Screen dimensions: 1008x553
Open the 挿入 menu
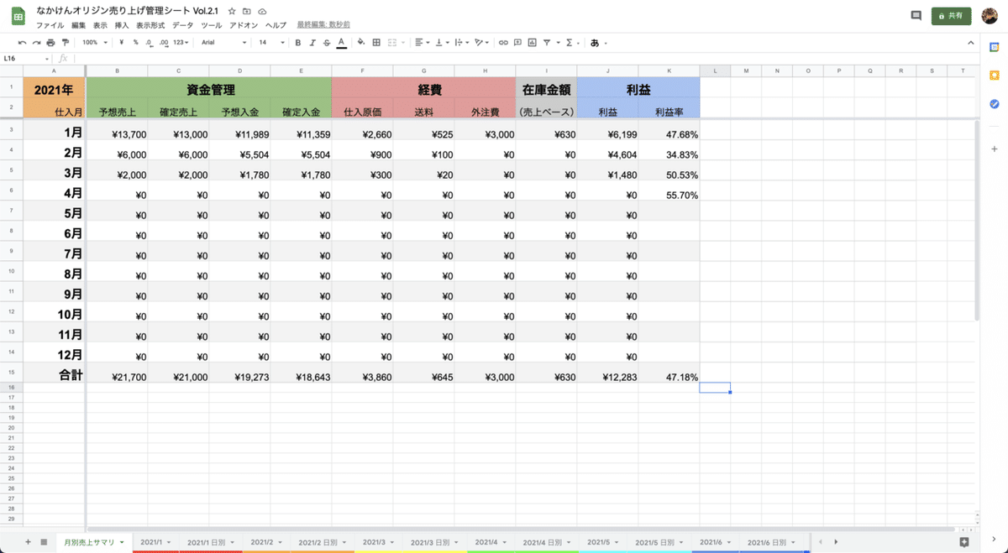coord(122,25)
